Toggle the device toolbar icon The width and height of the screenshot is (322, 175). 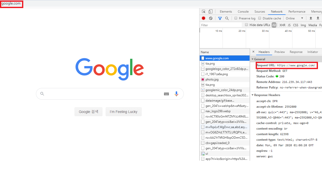point(210,12)
